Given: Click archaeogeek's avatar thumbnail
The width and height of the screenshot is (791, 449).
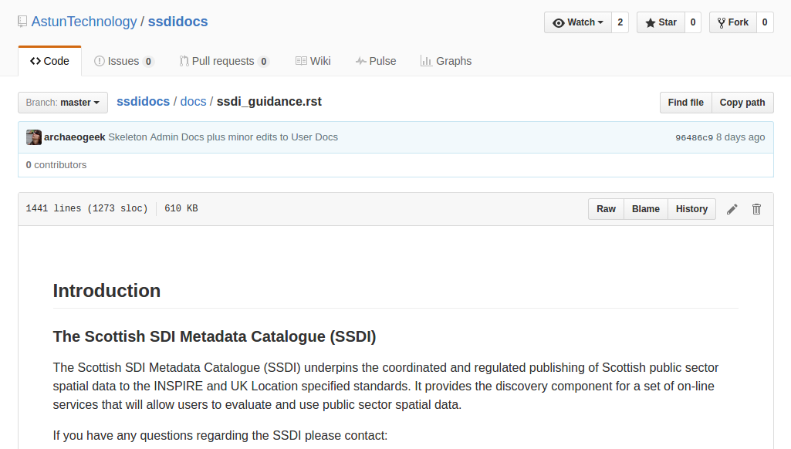Looking at the screenshot, I should (34, 137).
